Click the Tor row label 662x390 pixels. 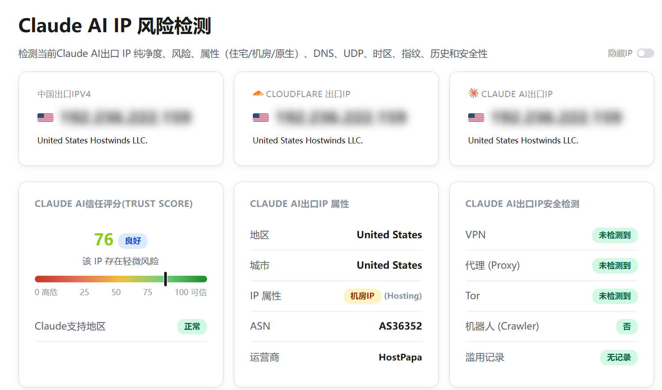pyautogui.click(x=473, y=296)
